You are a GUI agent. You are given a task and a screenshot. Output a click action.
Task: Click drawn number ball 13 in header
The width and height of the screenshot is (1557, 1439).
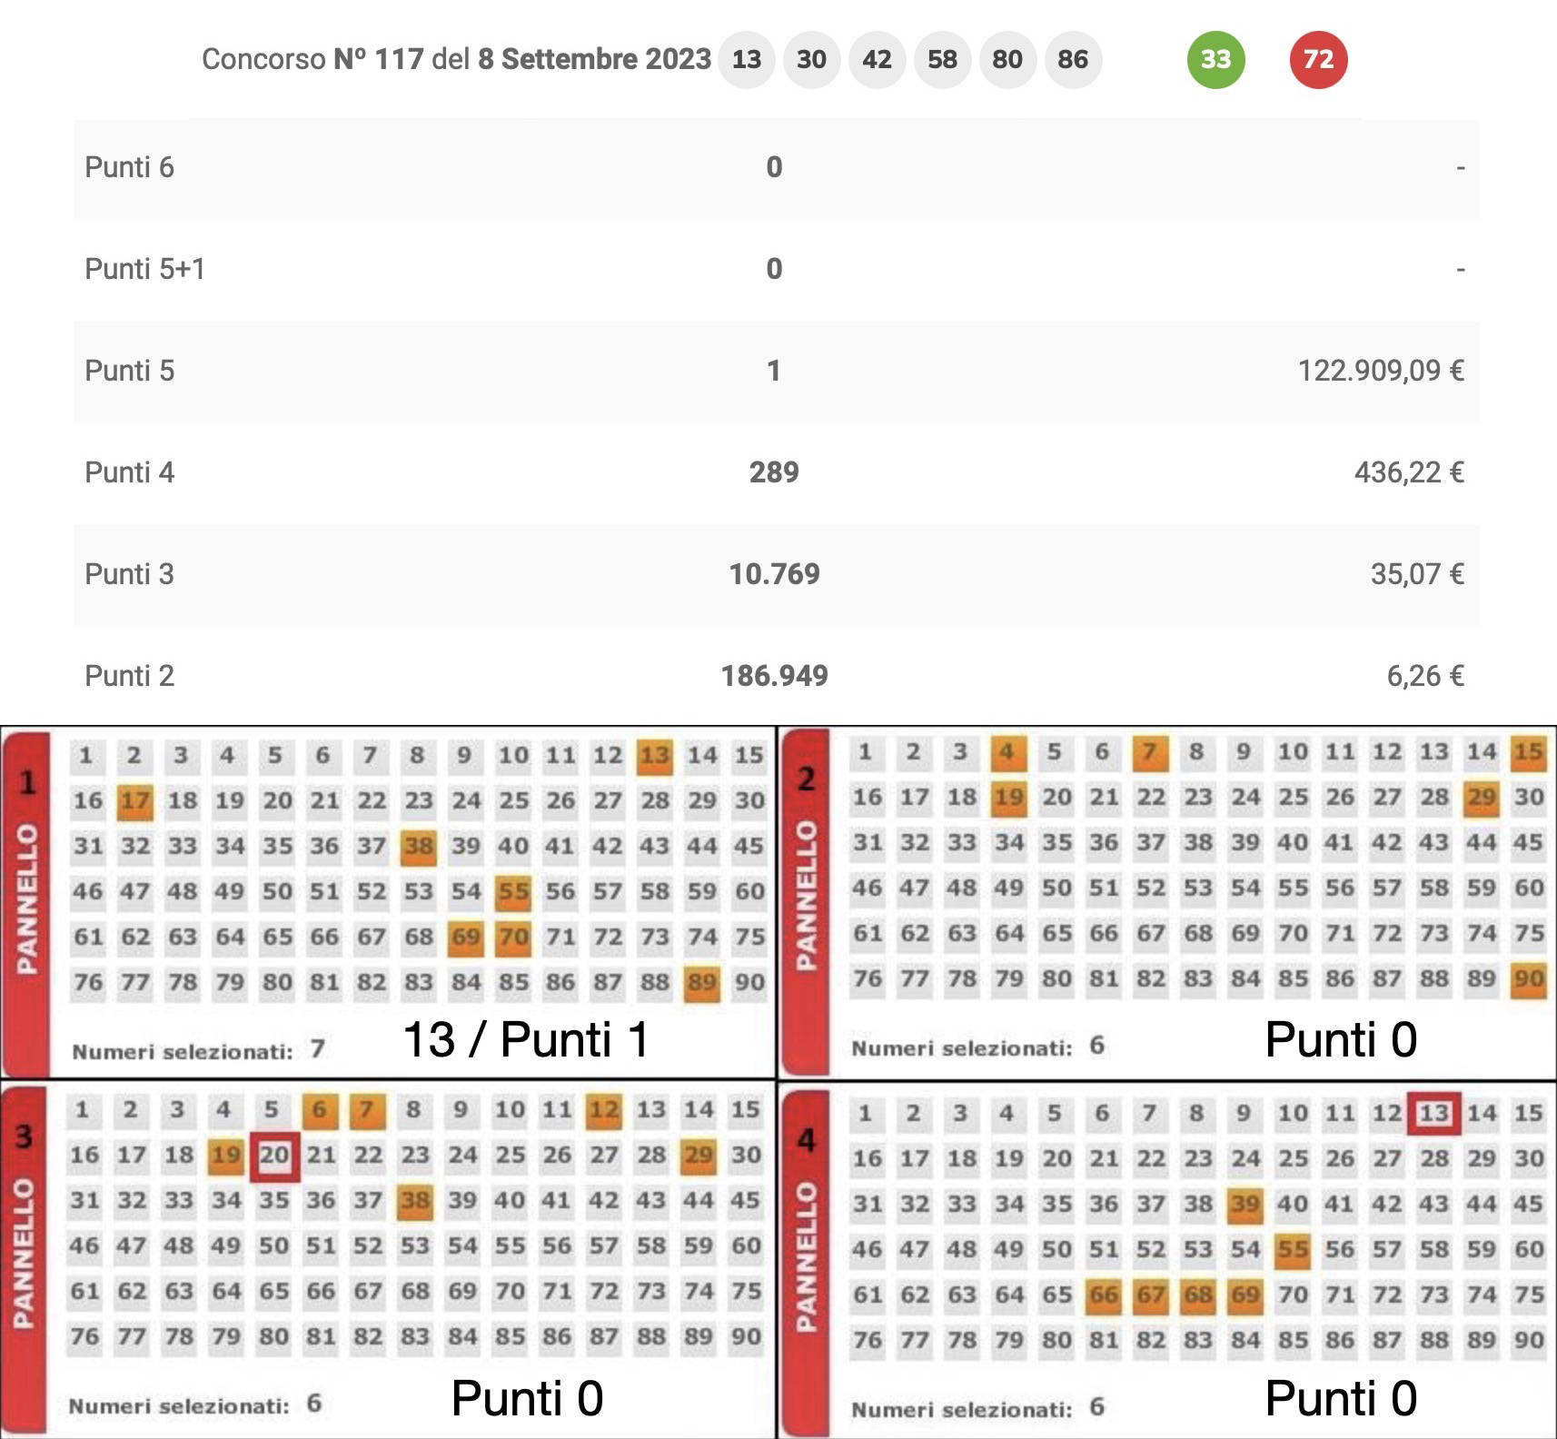tap(746, 60)
